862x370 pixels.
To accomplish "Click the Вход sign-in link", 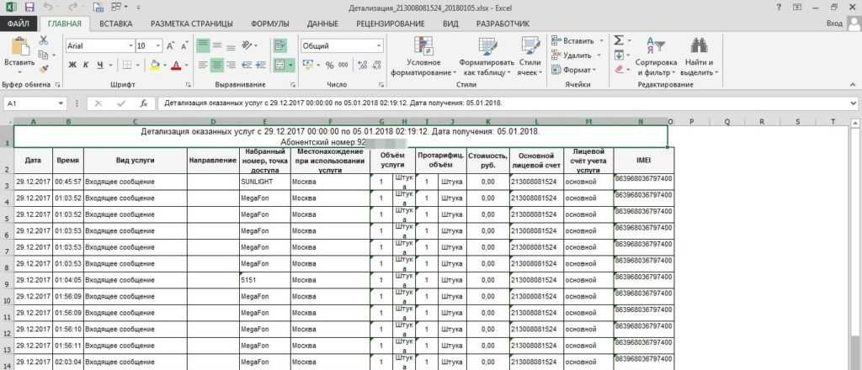I will pos(833,24).
